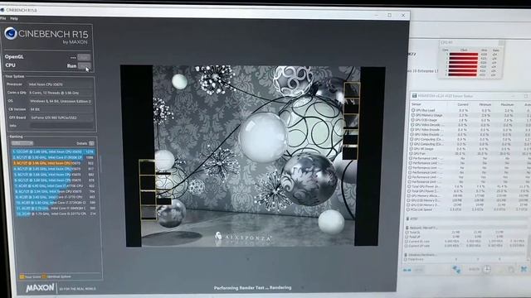Maximize the Cinebench R15 window
531x298 pixels.
[x=389, y=15]
